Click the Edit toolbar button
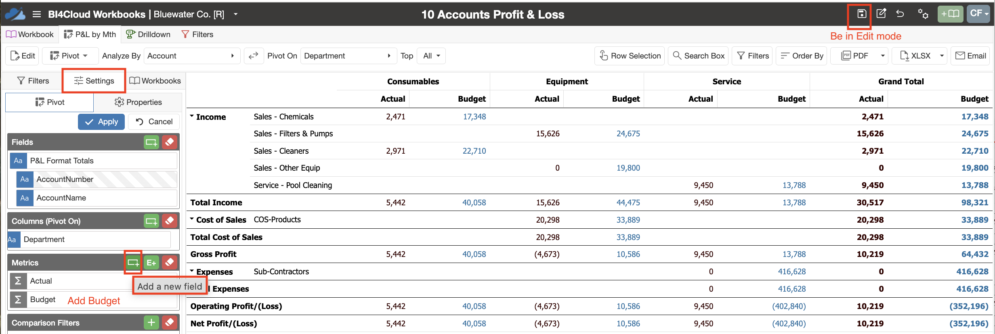Viewport: 995px width, 334px height. tap(22, 56)
